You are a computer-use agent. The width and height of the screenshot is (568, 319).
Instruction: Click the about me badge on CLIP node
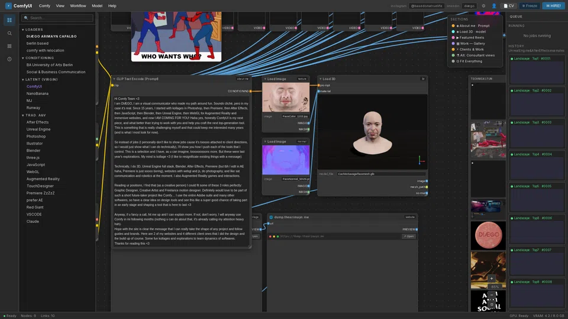click(x=243, y=79)
